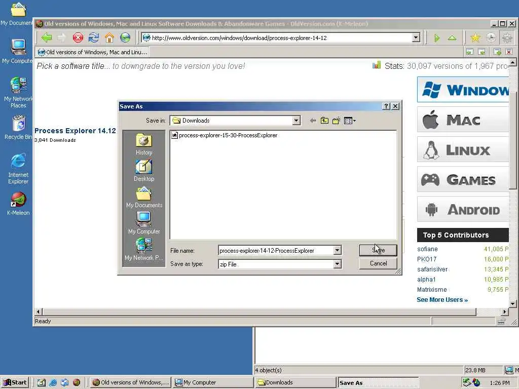Image resolution: width=519 pixels, height=389 pixels.
Task: Close the Save As dialog
Action: pyautogui.click(x=395, y=106)
